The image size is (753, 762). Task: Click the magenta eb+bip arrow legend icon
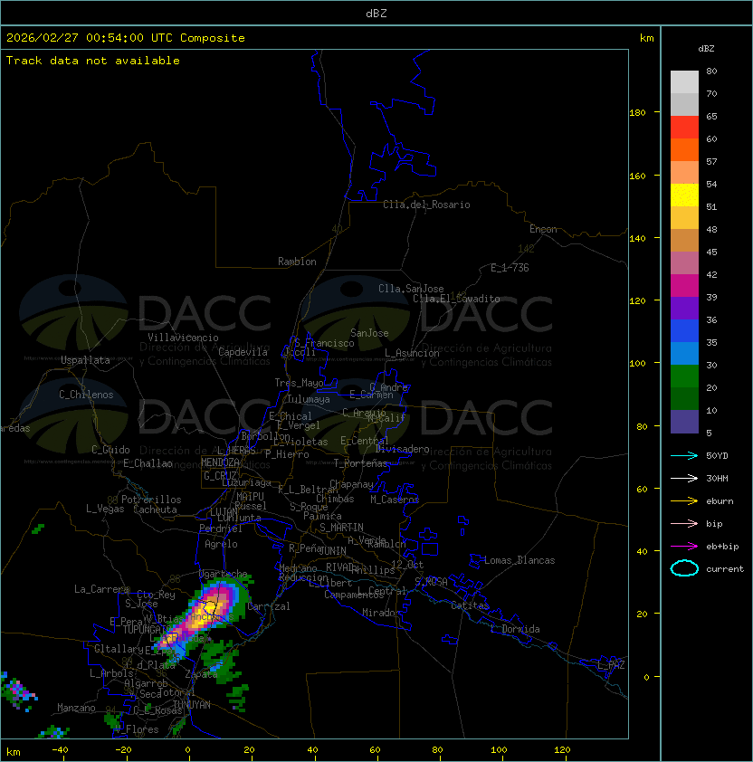684,547
